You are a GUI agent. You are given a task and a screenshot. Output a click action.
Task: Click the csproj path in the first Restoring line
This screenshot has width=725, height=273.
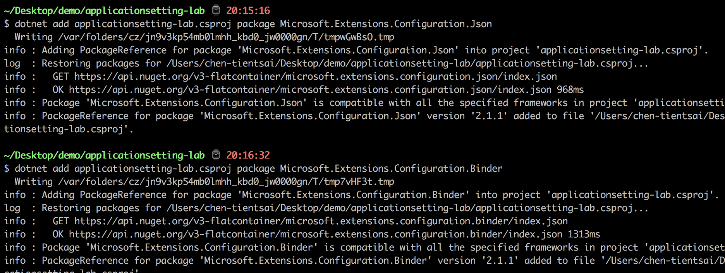click(x=407, y=63)
